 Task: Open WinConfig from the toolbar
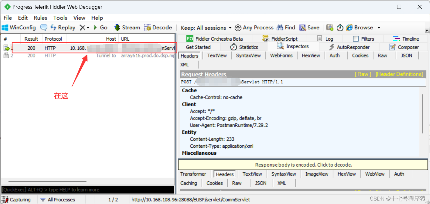point(19,28)
